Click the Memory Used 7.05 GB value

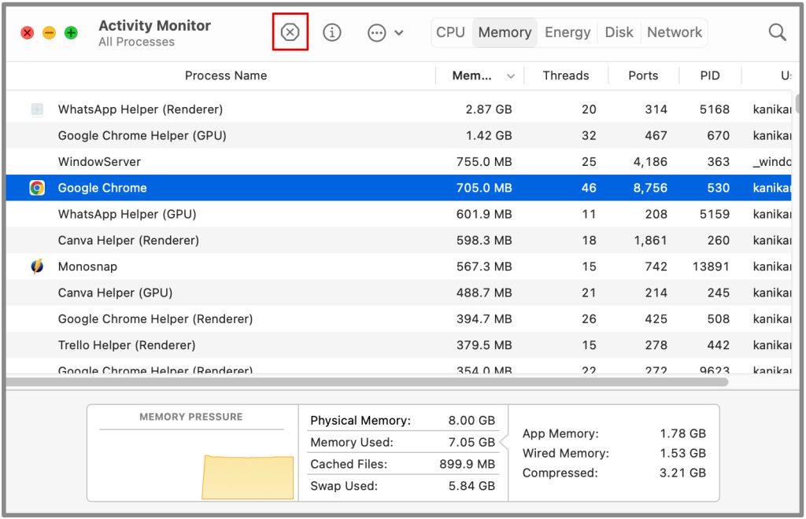(x=471, y=442)
